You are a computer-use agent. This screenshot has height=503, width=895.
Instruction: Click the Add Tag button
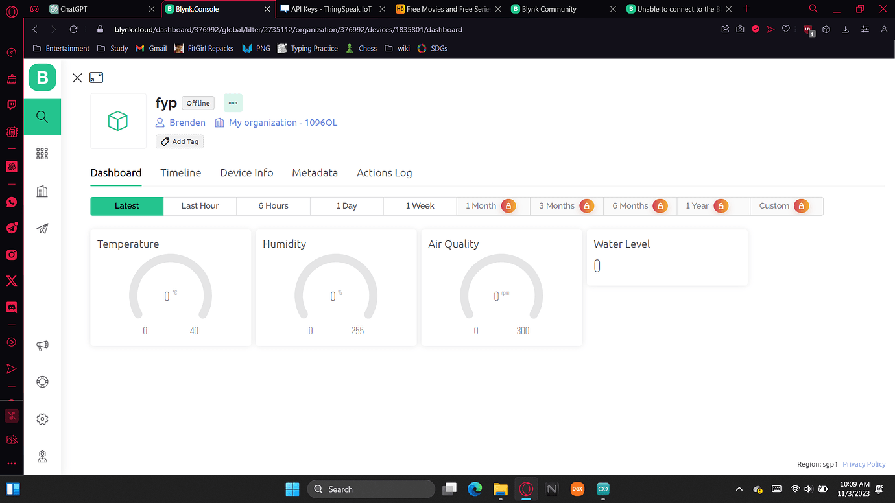[x=179, y=141]
